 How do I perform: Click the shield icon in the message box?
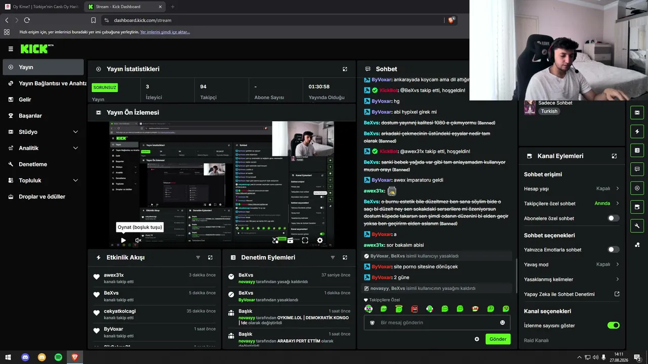(372, 323)
